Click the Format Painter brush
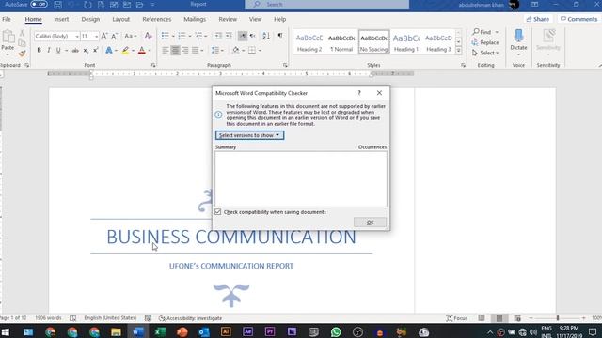 [x=22, y=54]
